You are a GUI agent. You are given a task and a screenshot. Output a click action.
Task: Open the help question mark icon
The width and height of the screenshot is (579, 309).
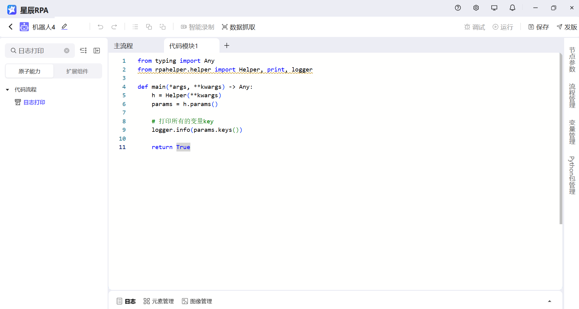458,8
